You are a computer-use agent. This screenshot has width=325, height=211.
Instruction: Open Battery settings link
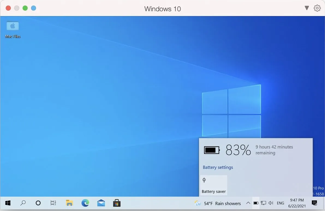tap(218, 167)
